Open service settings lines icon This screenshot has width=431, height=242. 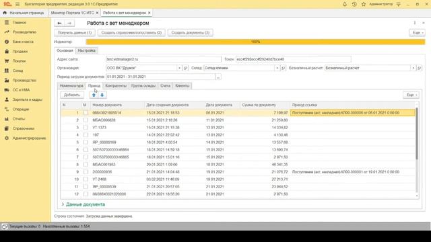pos(398,4)
